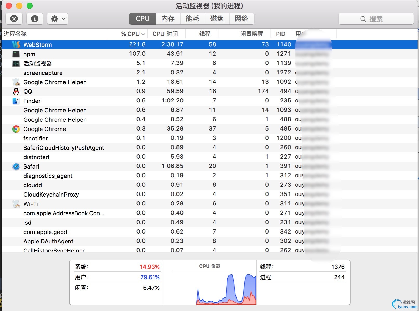Viewport: 419px width, 311px height.
Task: Select the diagnostics_agent process row
Action: [209, 176]
